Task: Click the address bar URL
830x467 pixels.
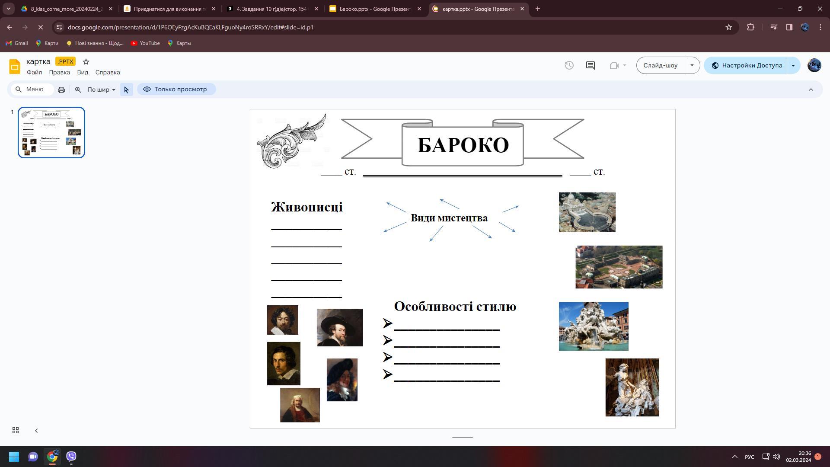Action: coord(190,27)
